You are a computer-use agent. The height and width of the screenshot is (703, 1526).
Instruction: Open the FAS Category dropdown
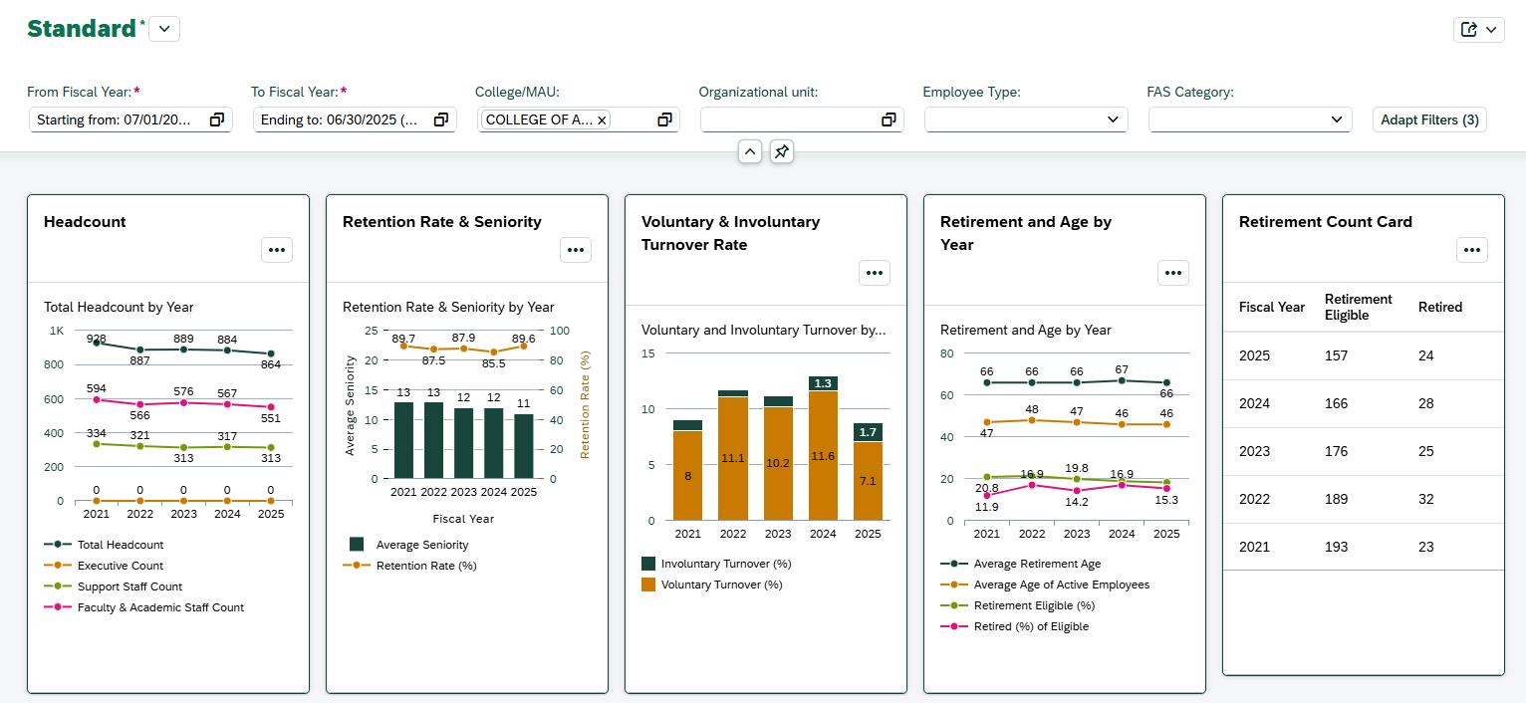(x=1338, y=119)
